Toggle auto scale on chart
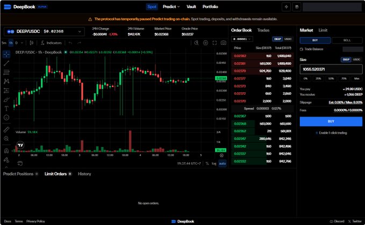 (x=223, y=163)
